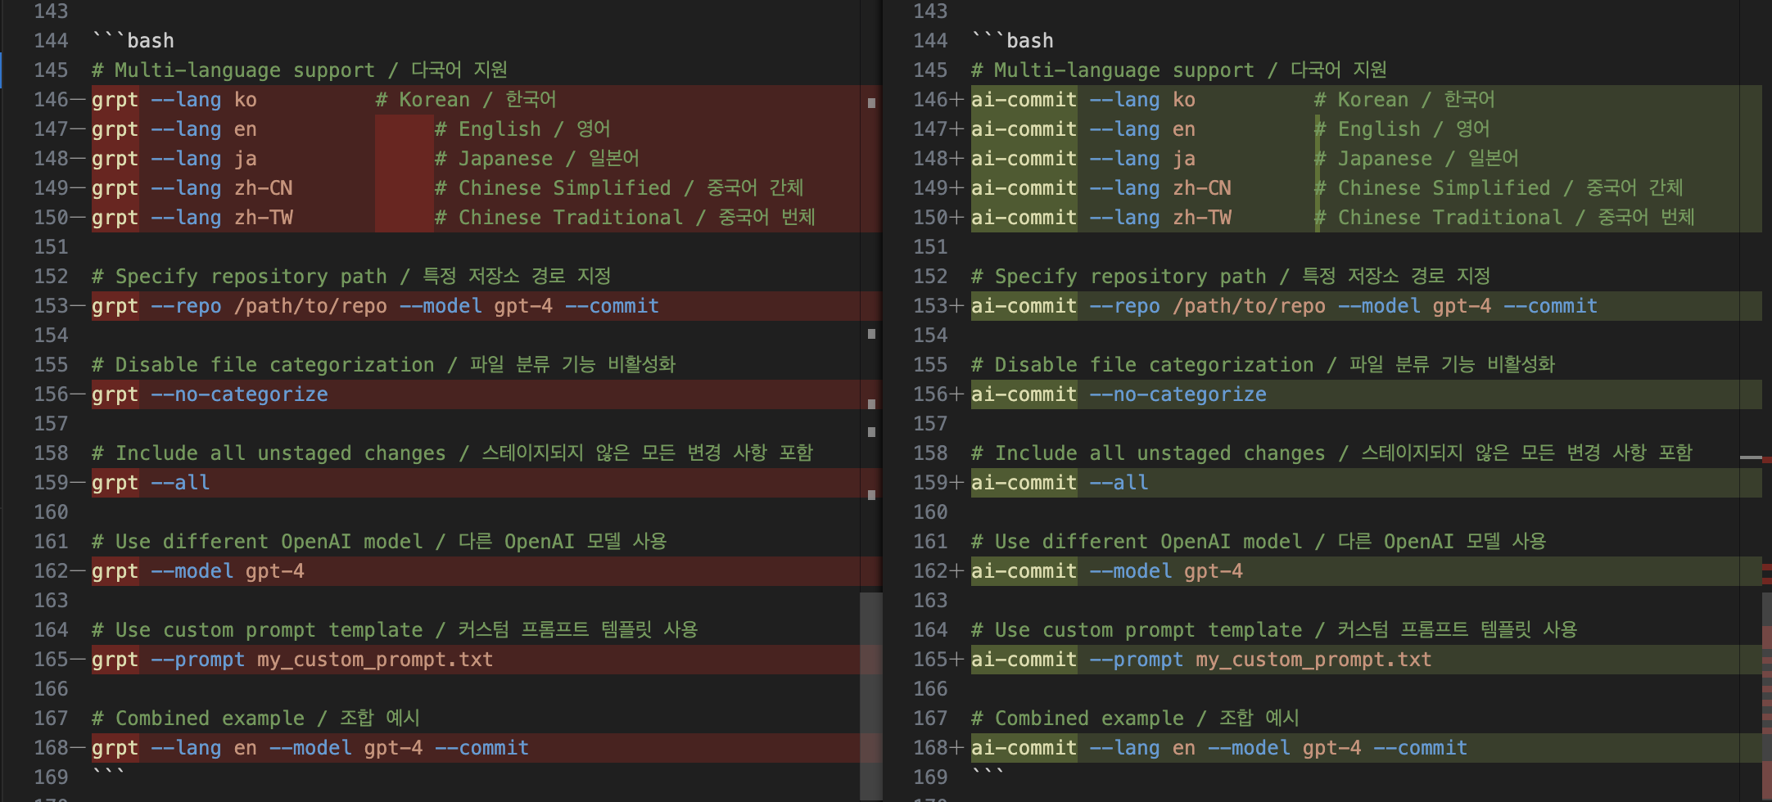Image resolution: width=1772 pixels, height=802 pixels.
Task: Click line number 153 in right pane
Action: (930, 306)
